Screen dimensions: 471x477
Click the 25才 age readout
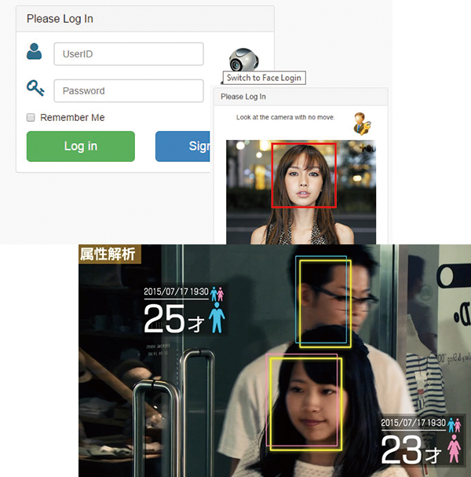pyautogui.click(x=173, y=320)
